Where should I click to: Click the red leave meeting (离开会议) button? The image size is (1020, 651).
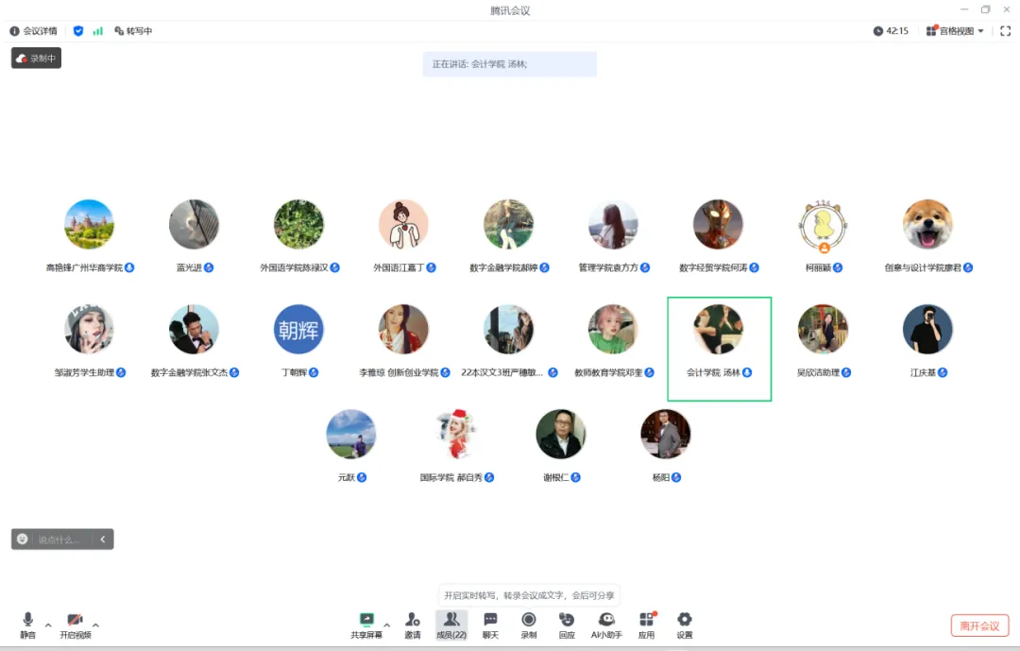click(x=979, y=625)
